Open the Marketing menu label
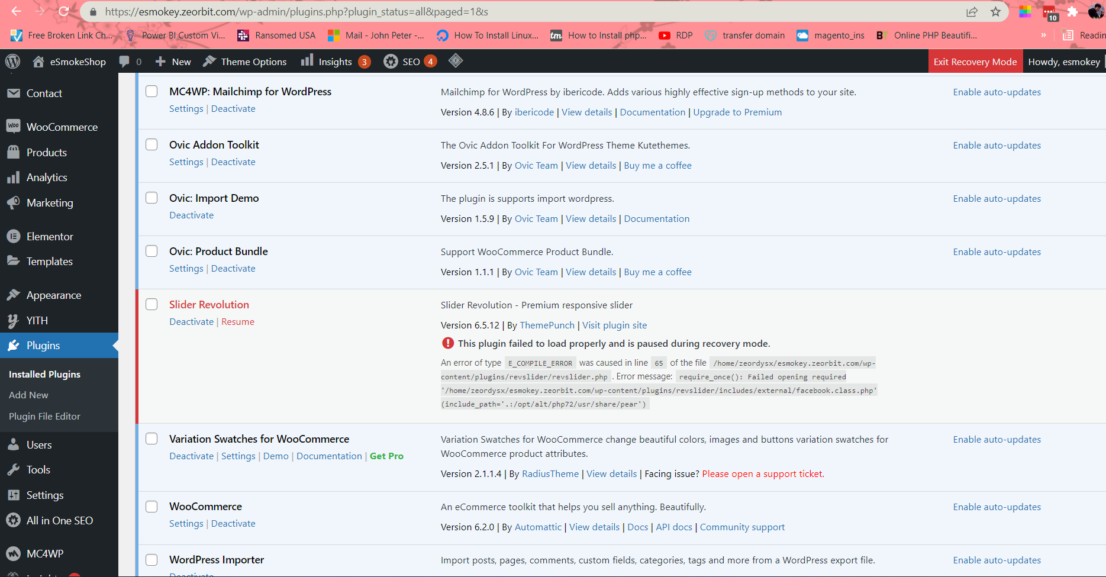Viewport: 1106px width, 577px height. pyautogui.click(x=50, y=203)
